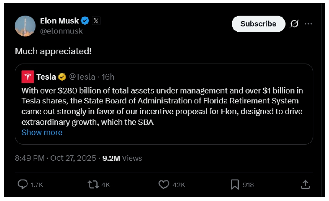Click the reply speech bubble icon
Screen dimensions: 329x201
[x=23, y=184]
